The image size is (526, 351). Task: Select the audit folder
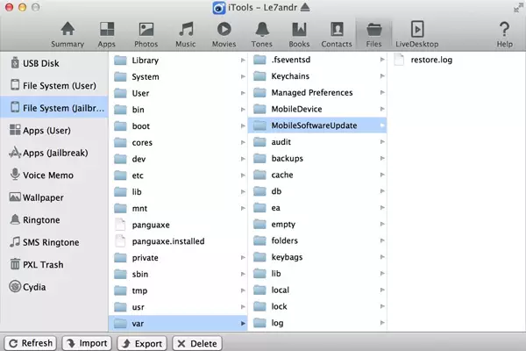point(317,142)
